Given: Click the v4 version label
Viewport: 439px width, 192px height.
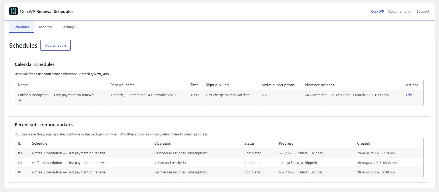Looking at the screenshot, I should pos(19,100).
